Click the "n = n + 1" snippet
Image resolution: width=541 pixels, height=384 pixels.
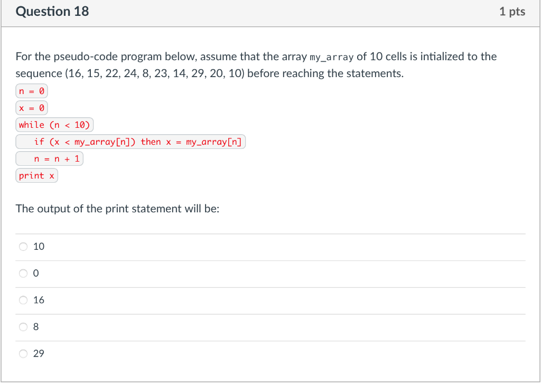[49, 158]
